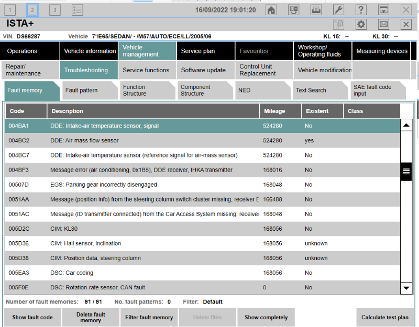The height and width of the screenshot is (327, 419).
Task: Open the Component Structure tab
Action: pyautogui.click(x=205, y=91)
